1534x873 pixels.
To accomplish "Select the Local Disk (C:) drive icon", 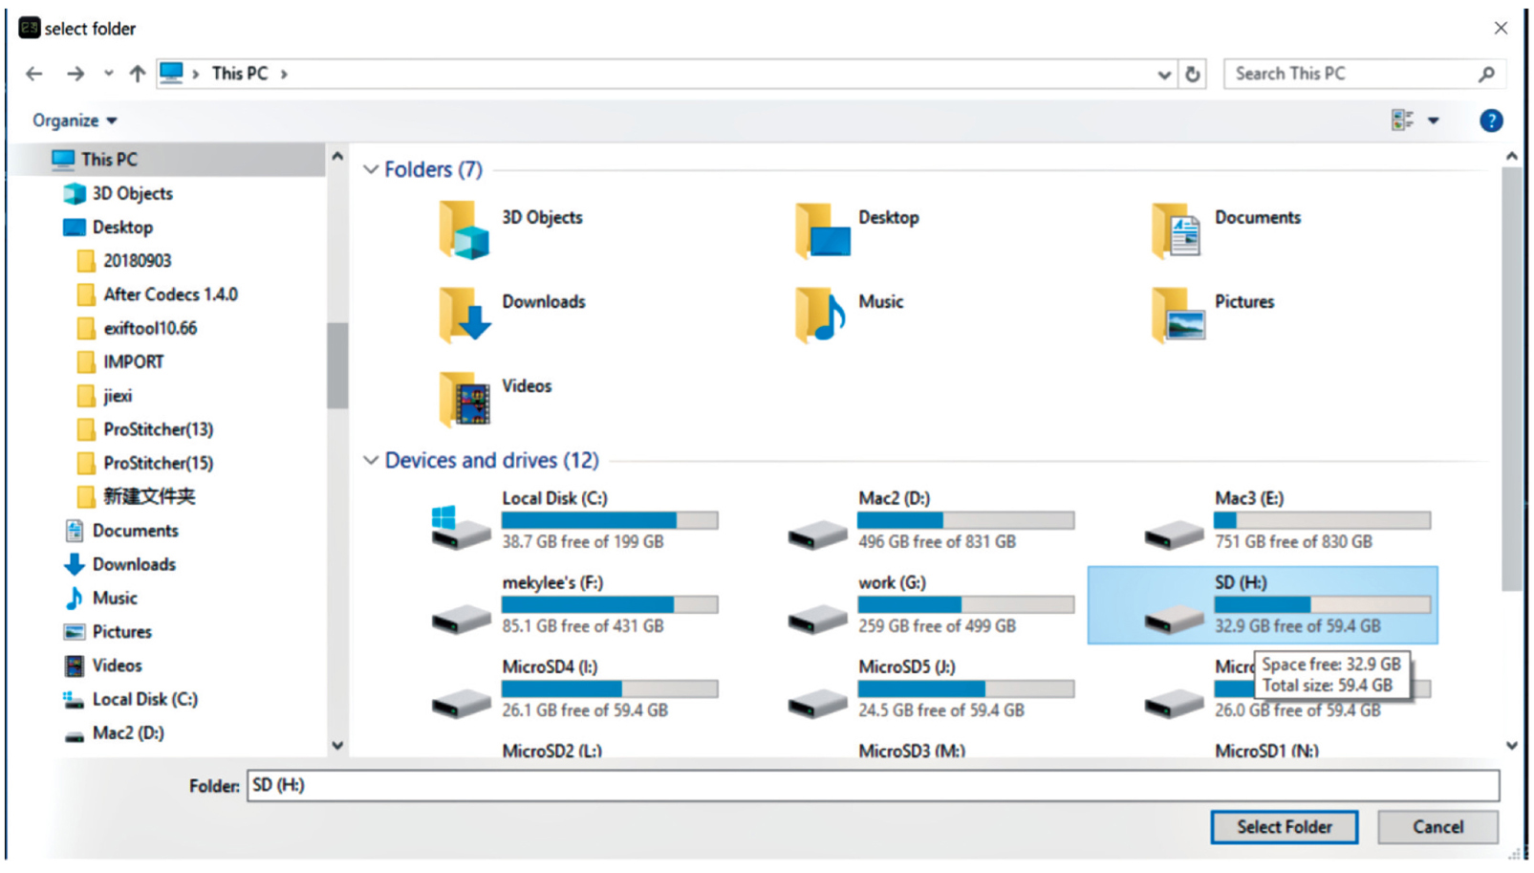I will 461,528.
